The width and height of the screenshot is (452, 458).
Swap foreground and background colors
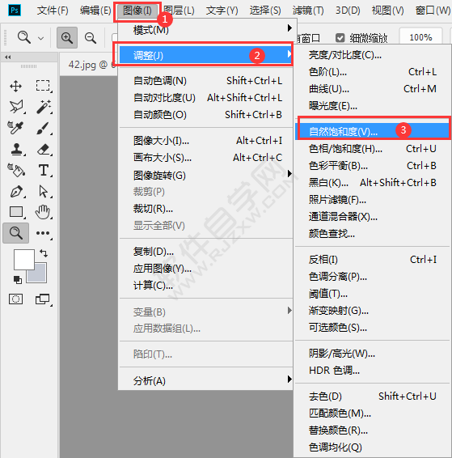[44, 253]
